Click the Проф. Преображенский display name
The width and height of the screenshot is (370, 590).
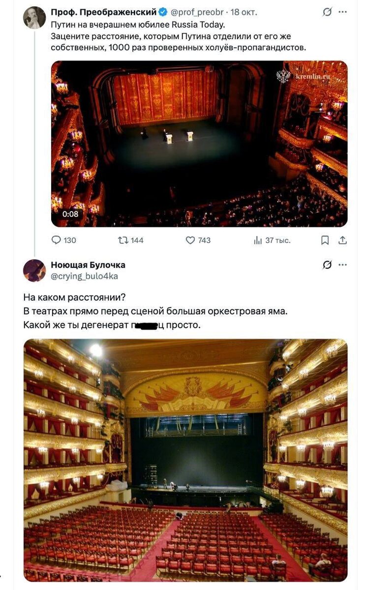pos(104,12)
